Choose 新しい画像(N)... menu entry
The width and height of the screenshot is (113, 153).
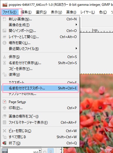(x=40, y=19)
